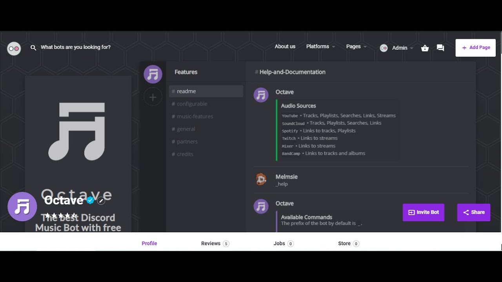Switch to the Profile tab

pyautogui.click(x=149, y=243)
